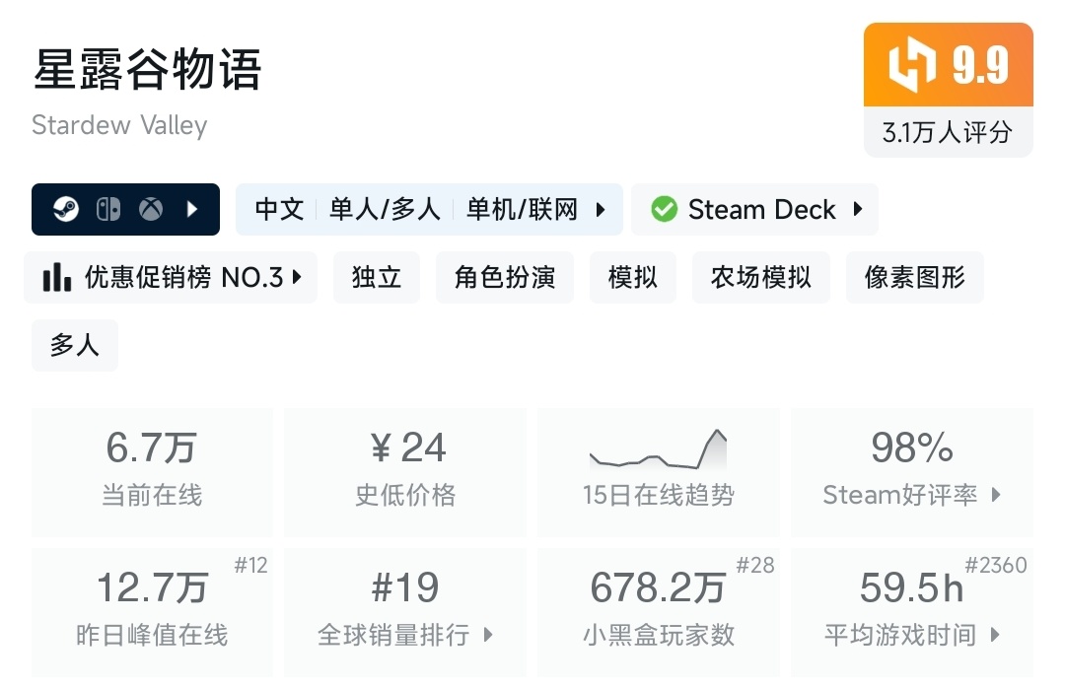Click the Xiaoheihe logo in rating badge

[x=910, y=65]
